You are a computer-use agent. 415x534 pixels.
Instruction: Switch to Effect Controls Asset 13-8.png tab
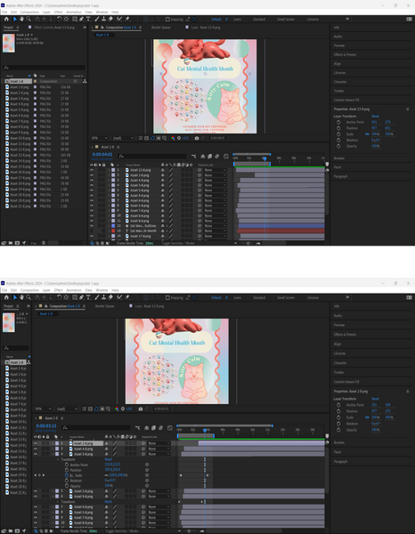53,28
